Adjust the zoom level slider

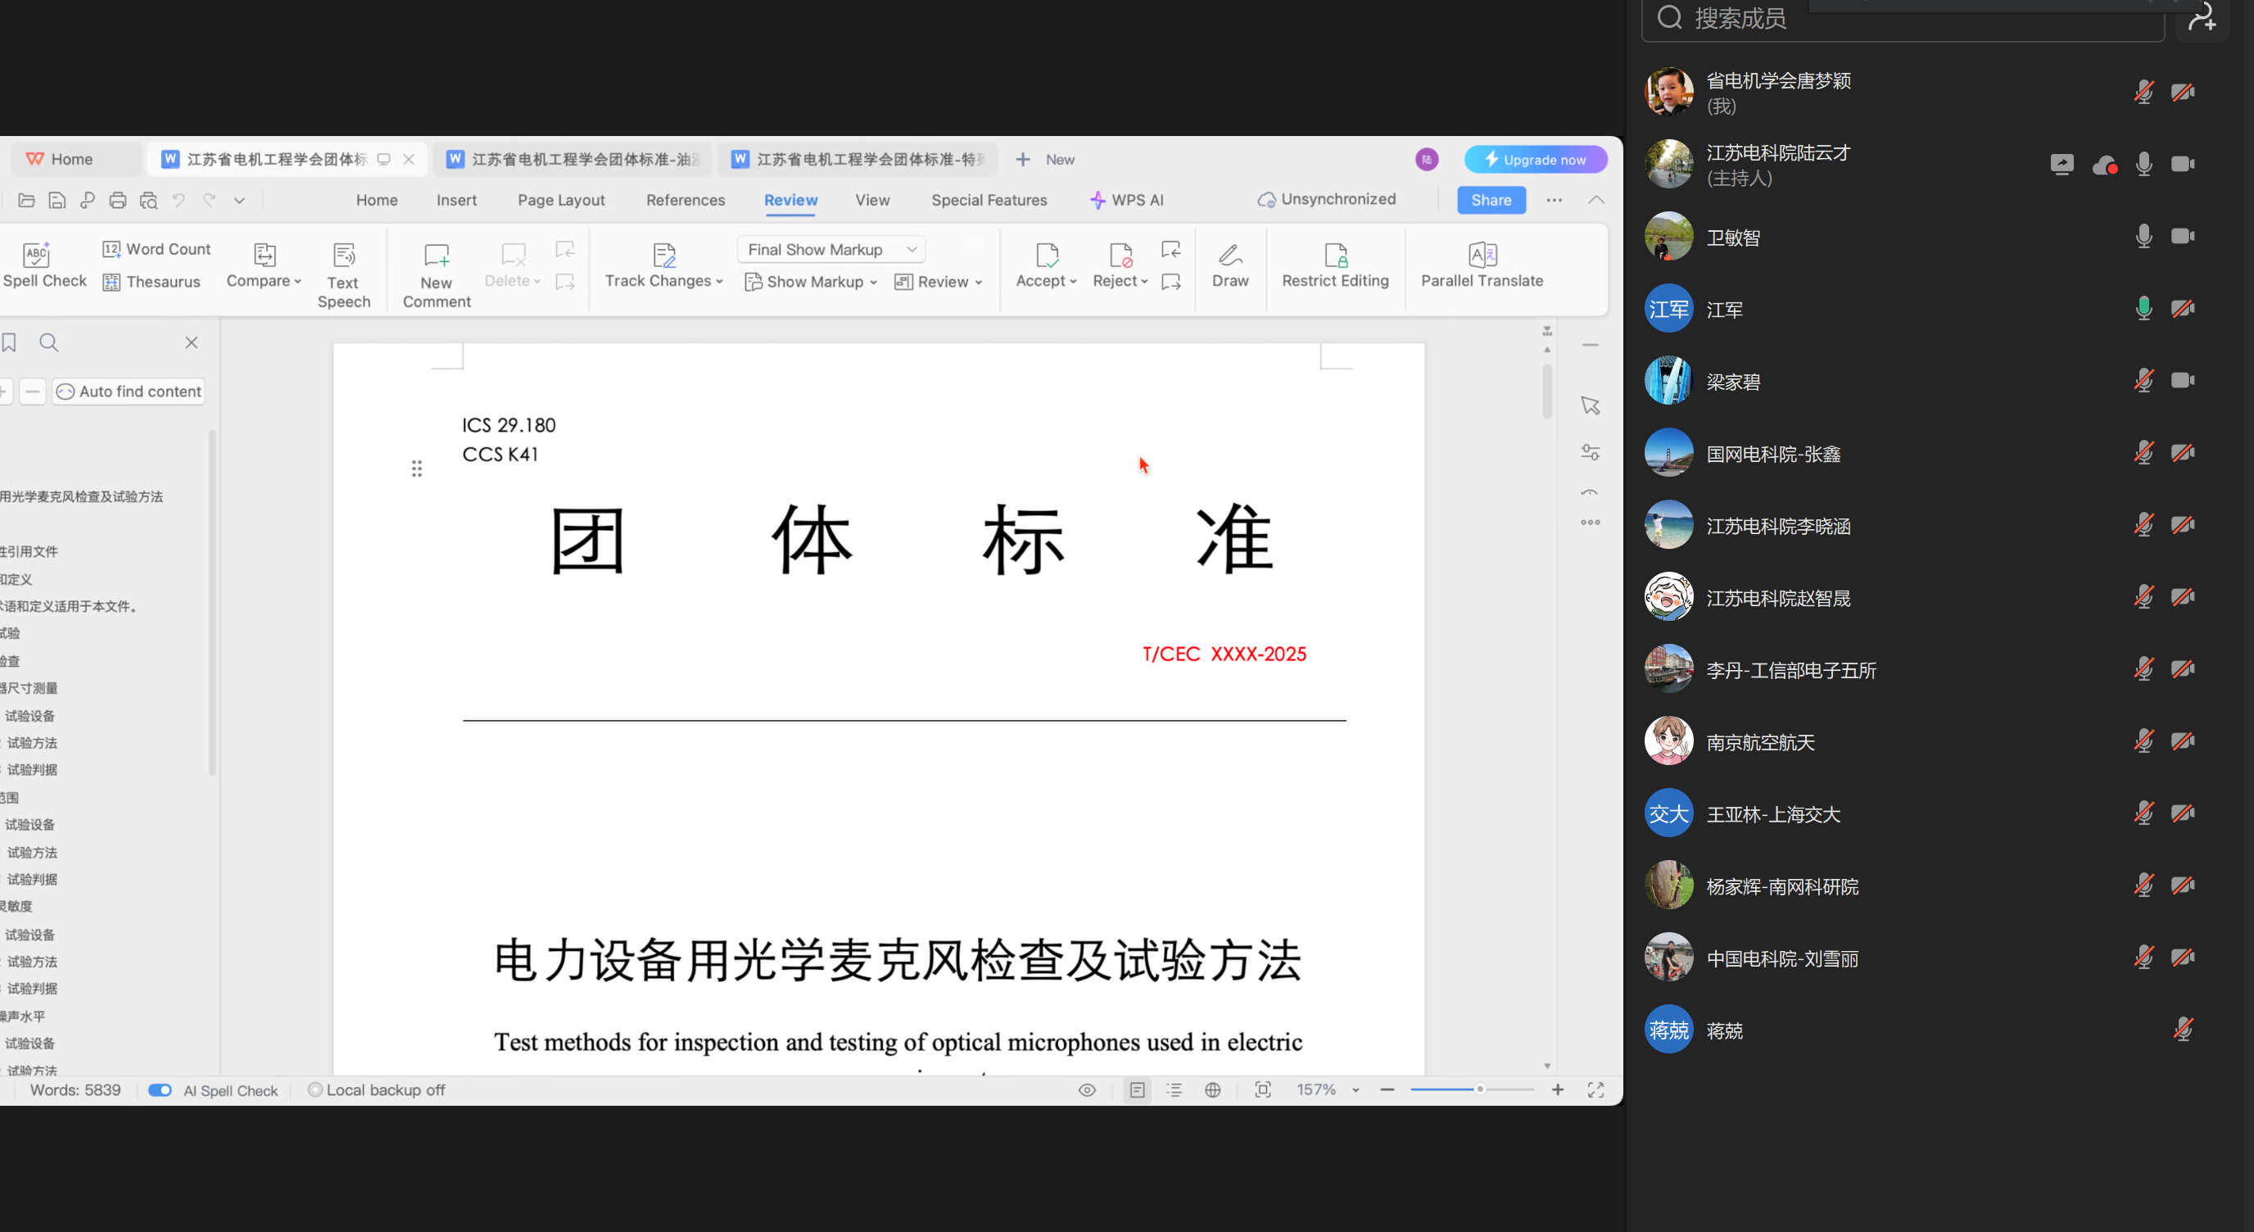tap(1478, 1090)
